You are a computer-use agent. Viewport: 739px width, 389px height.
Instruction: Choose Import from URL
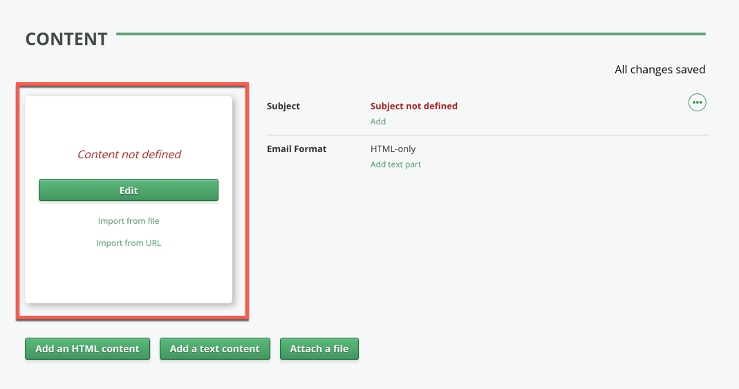pyautogui.click(x=129, y=243)
